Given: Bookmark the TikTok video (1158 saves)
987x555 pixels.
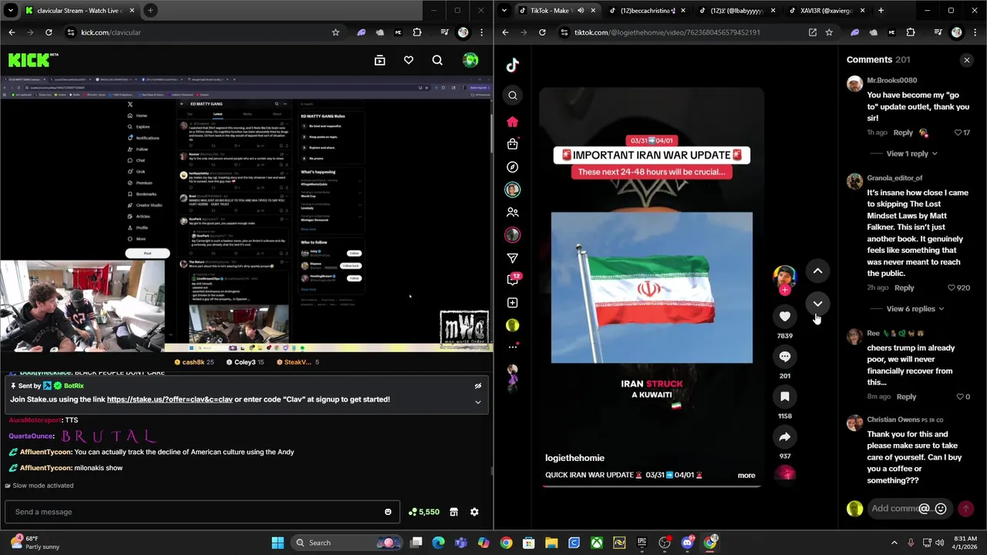Looking at the screenshot, I should 785,396.
